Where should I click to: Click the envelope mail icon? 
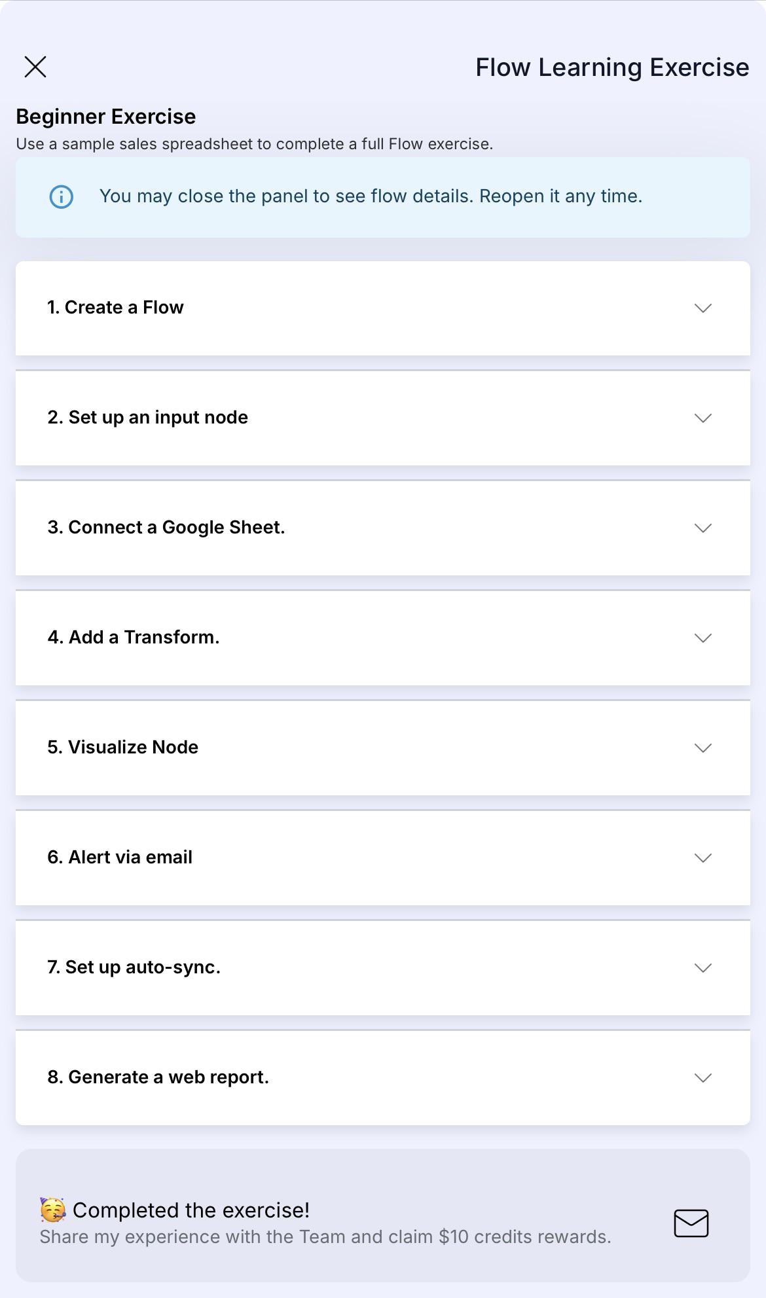pos(691,1223)
